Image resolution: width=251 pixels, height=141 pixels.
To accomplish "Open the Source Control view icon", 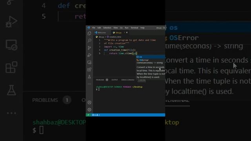I will coord(89,48).
